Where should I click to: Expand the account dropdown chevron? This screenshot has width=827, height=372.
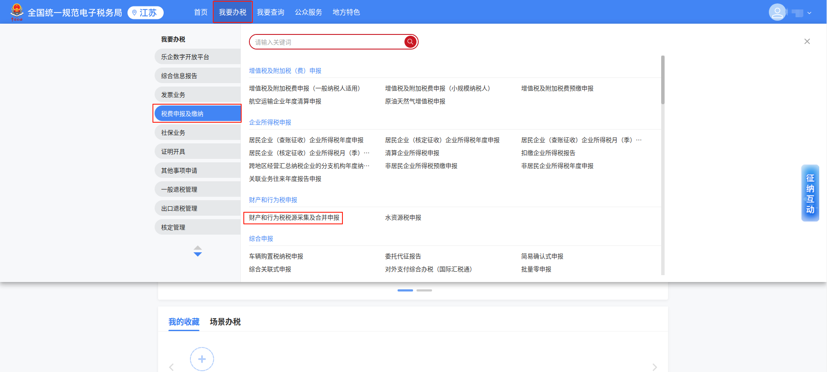pyautogui.click(x=809, y=13)
